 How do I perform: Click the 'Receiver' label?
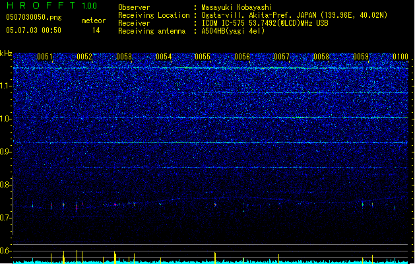134,23
